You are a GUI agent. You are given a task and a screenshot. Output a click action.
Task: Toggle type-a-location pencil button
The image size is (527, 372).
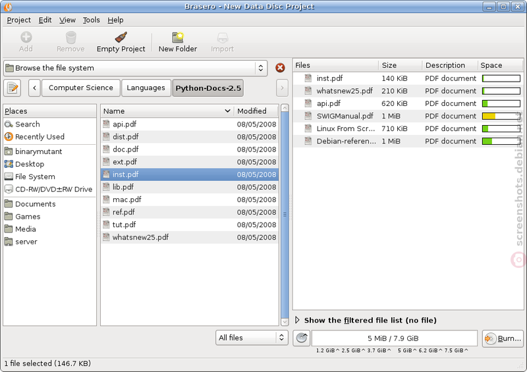click(13, 88)
